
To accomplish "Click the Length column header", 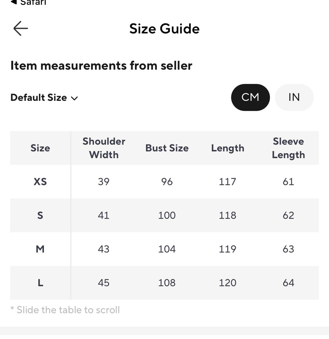I will click(228, 148).
